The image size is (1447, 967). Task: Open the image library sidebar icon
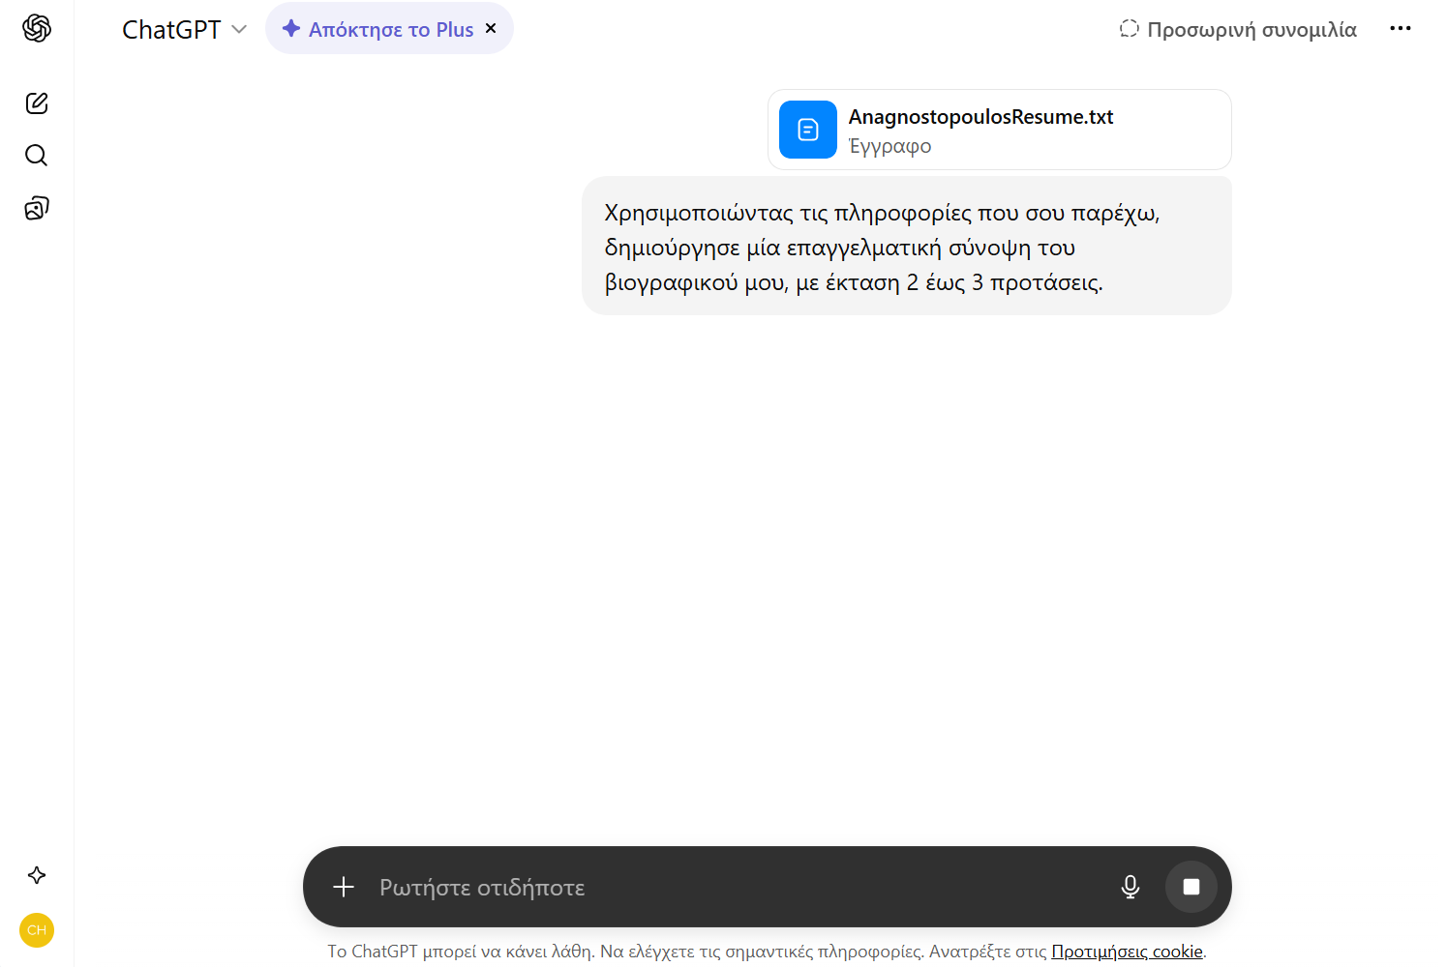point(37,208)
